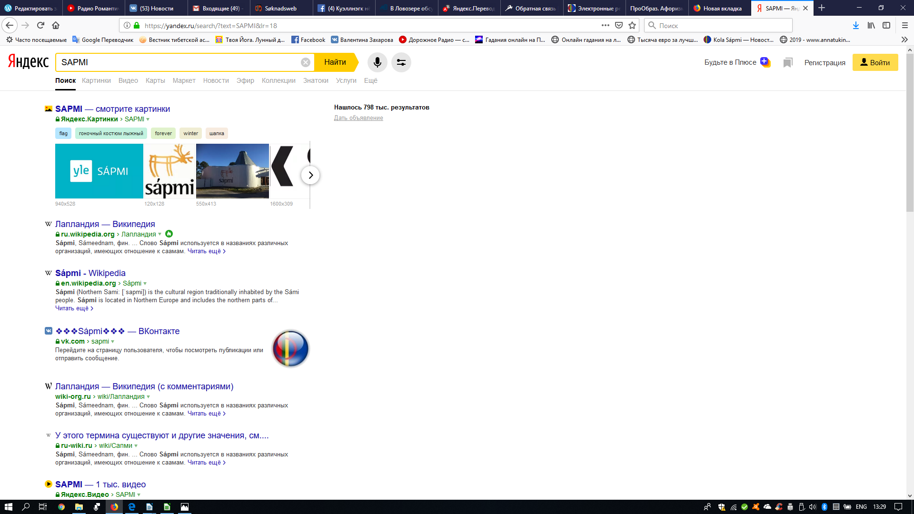914x514 pixels.
Task: Open the 'Ещё' more services menu
Action: [370, 80]
